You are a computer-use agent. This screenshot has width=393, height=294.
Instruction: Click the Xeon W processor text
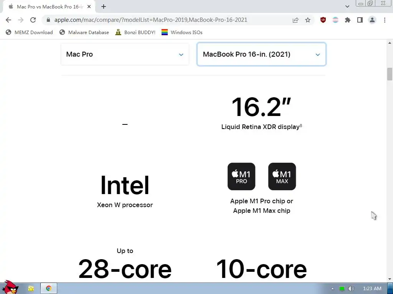click(125, 205)
